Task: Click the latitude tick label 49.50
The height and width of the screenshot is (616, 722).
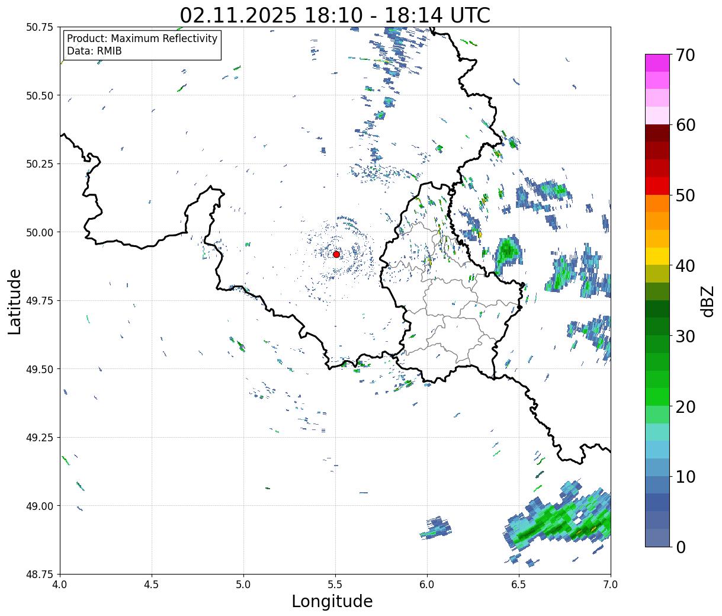Action: [40, 369]
